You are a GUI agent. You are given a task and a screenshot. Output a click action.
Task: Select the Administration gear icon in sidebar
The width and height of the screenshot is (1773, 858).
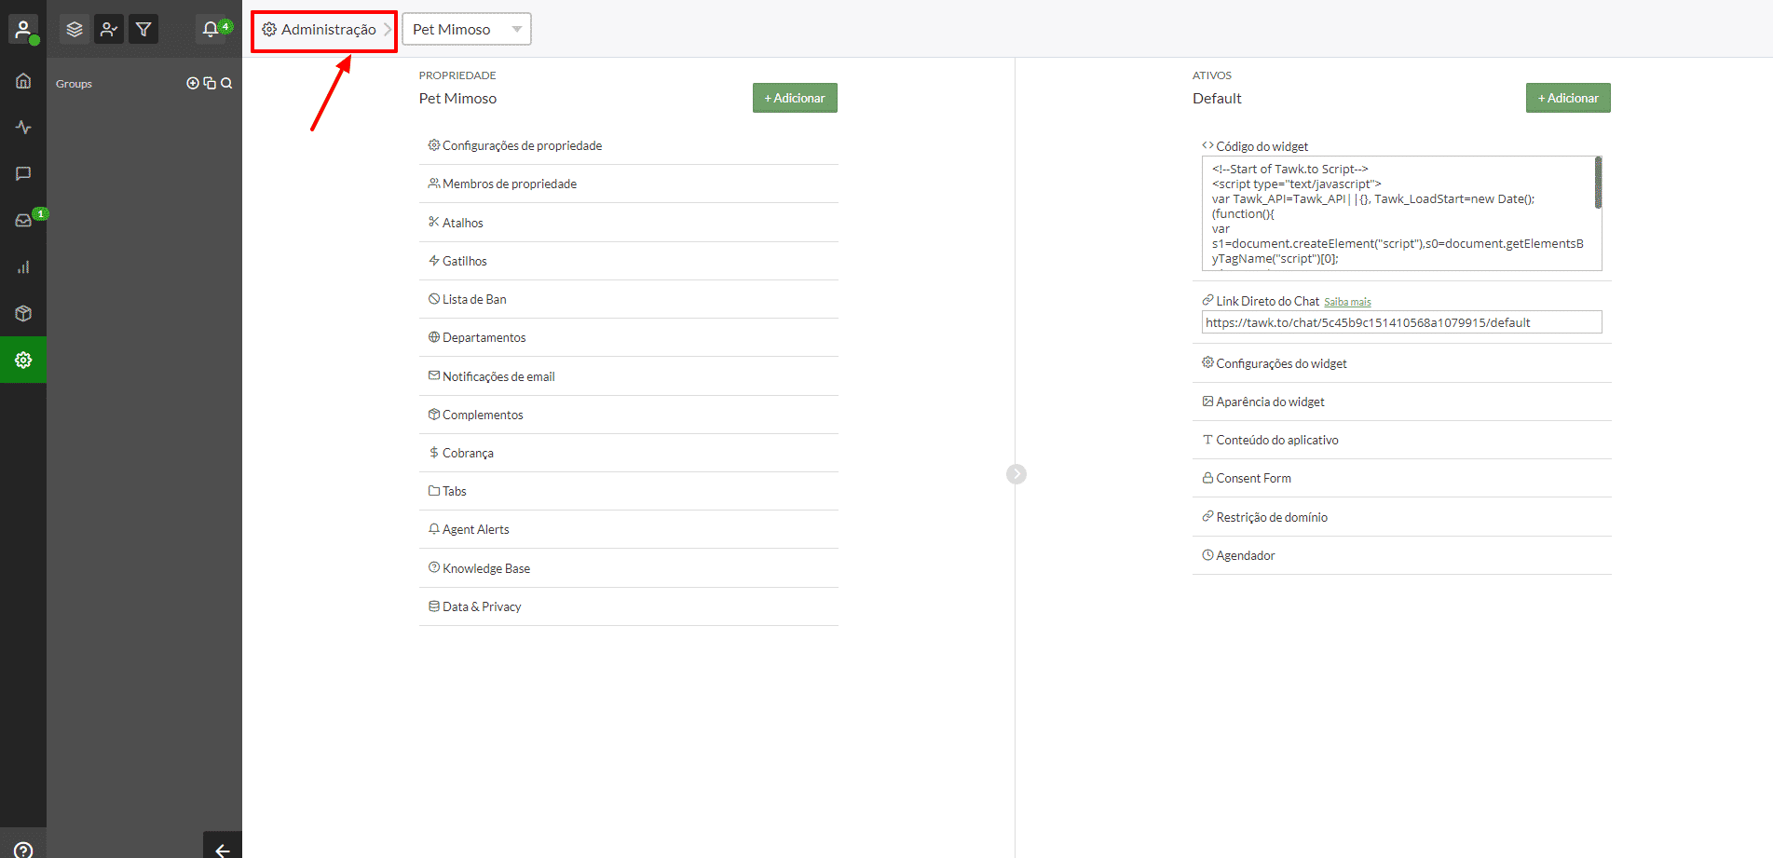click(23, 360)
